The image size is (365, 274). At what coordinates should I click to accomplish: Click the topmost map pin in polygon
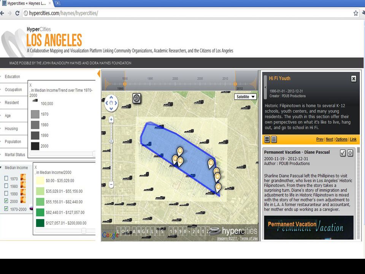click(x=180, y=151)
